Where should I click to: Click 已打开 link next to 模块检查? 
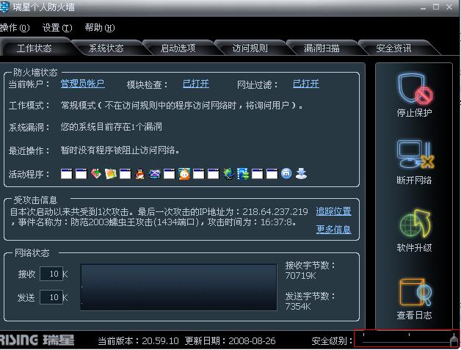[196, 84]
